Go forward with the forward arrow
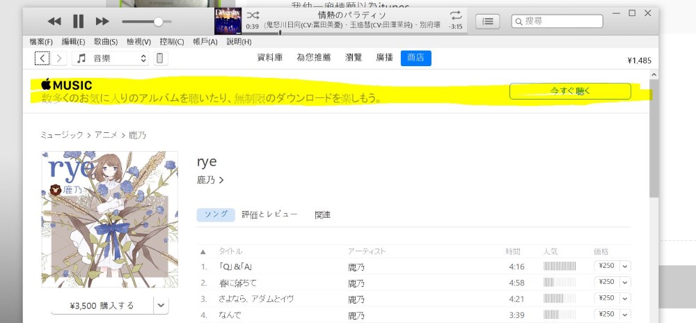 coord(59,58)
